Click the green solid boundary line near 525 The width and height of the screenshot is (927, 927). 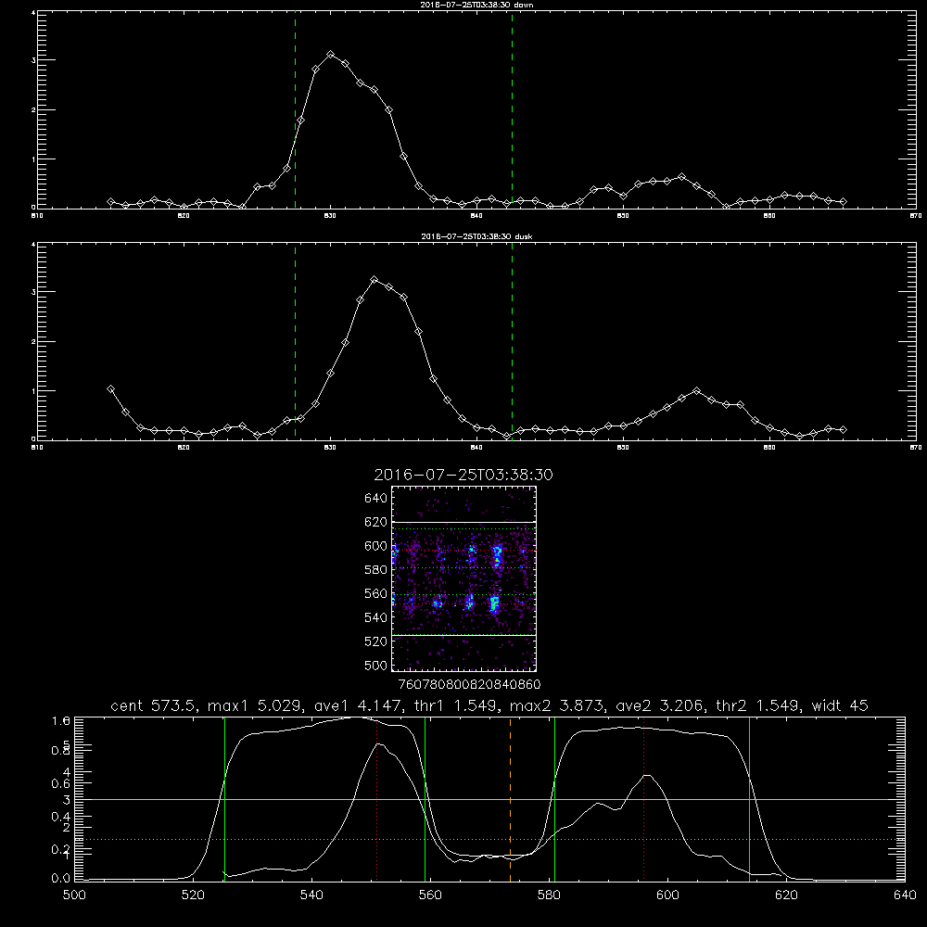tap(224, 799)
